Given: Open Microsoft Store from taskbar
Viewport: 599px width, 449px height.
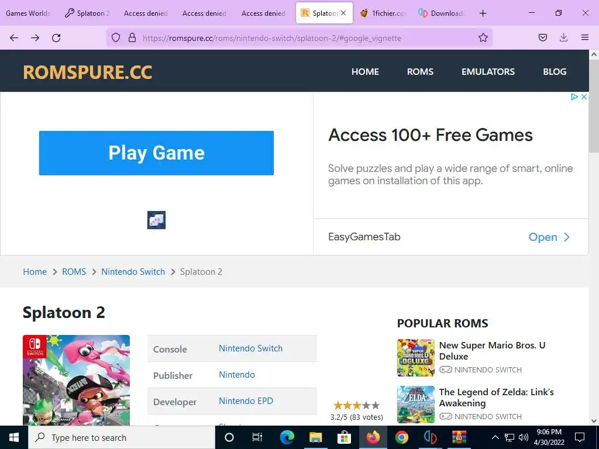Looking at the screenshot, I should 344,437.
